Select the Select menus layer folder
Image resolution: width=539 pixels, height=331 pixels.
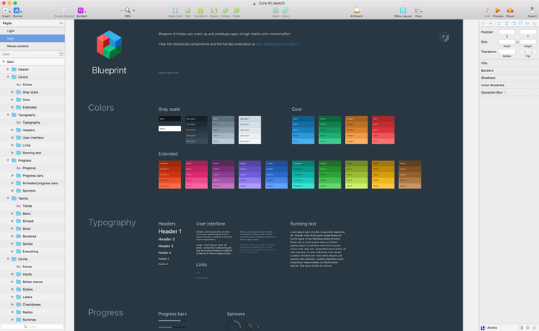(32, 282)
